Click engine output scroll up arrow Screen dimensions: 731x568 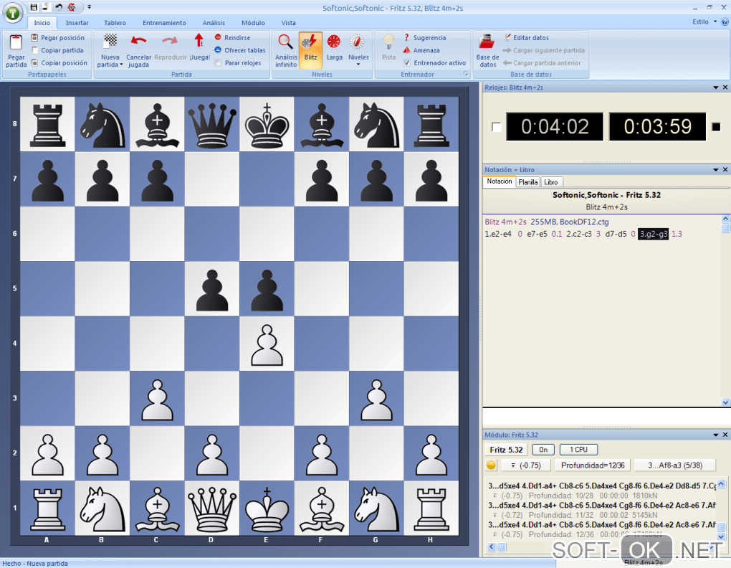[x=721, y=483]
